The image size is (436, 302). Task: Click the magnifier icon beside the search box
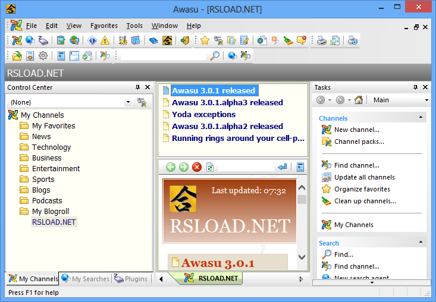coord(214,56)
